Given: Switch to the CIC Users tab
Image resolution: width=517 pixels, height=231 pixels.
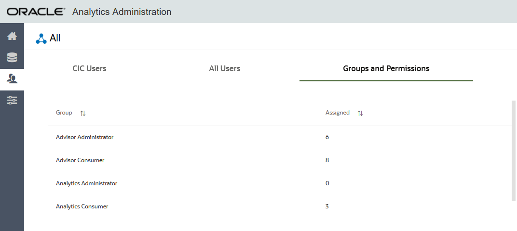Looking at the screenshot, I should pos(89,68).
